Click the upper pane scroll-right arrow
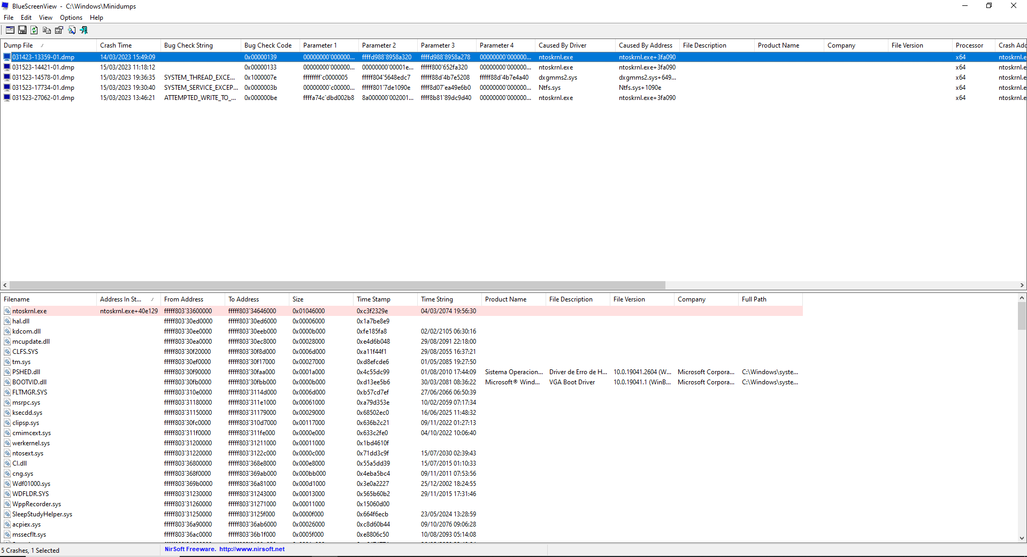 coord(1022,285)
